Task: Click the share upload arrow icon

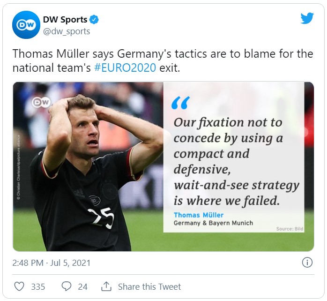Action: click(106, 286)
